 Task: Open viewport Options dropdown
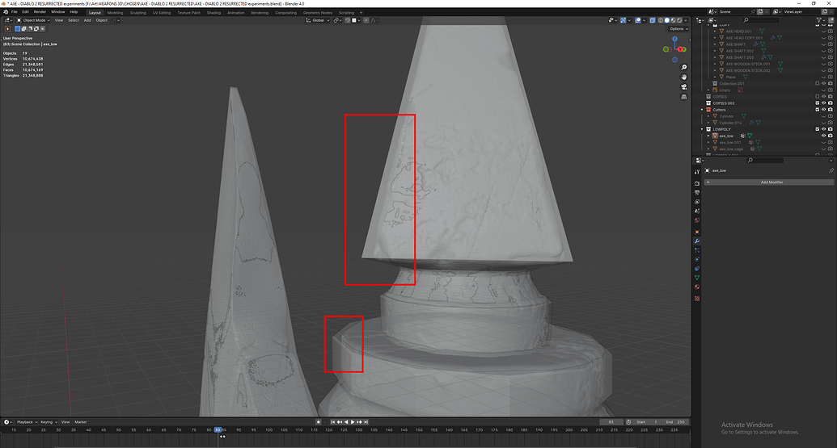click(679, 29)
